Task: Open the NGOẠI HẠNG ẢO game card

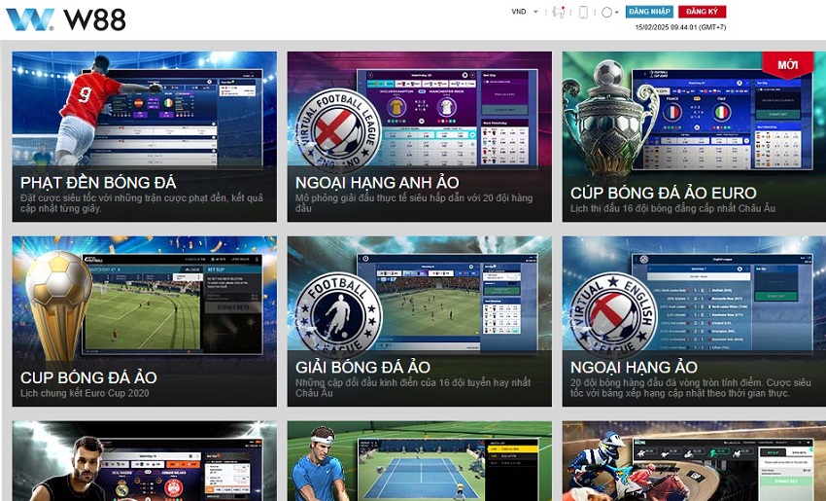Action: [x=694, y=321]
